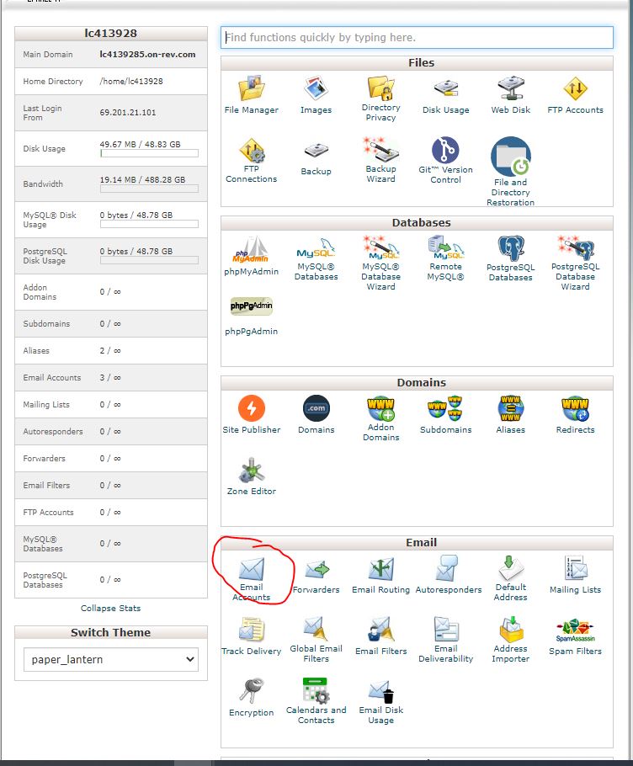The height and width of the screenshot is (766, 633).
Task: Collapse the Email section header
Action: [x=421, y=543]
